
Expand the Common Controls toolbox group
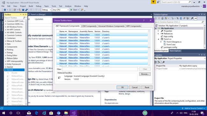click(x=5, y=35)
